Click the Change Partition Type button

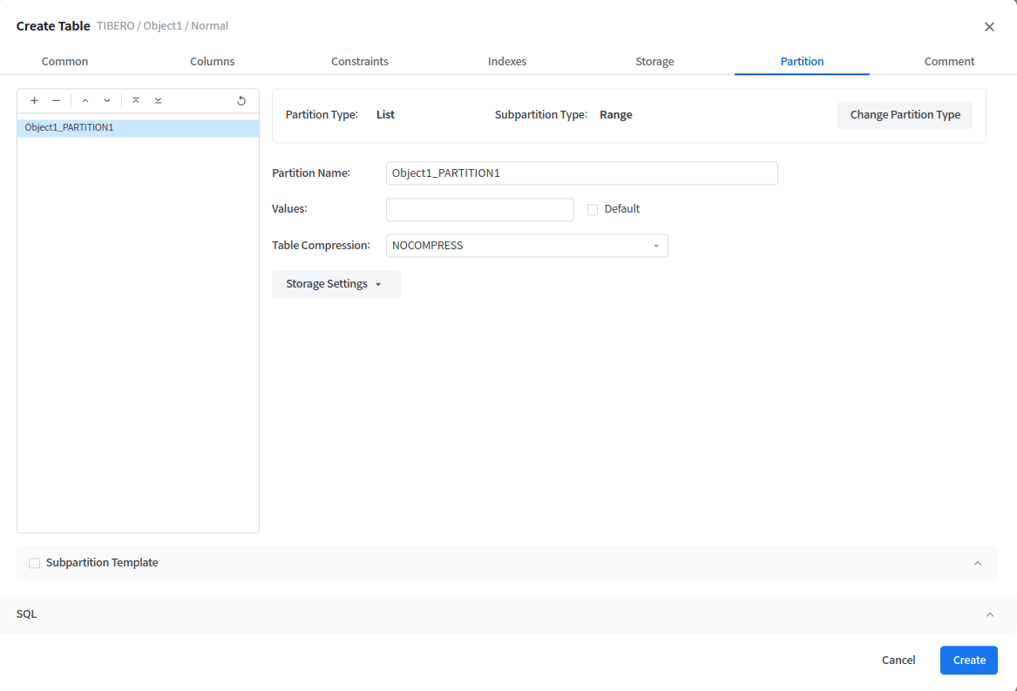905,115
